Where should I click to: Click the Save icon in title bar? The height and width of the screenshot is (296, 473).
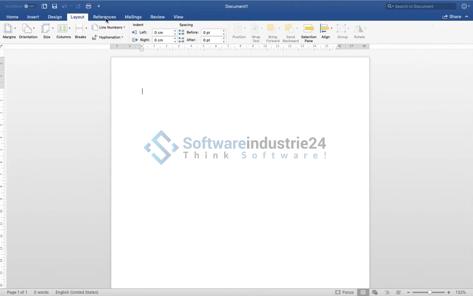coord(54,6)
